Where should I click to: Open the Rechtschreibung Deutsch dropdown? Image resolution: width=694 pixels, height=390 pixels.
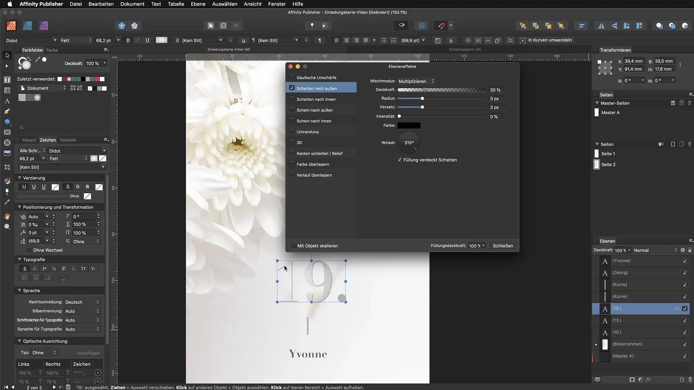(x=82, y=302)
